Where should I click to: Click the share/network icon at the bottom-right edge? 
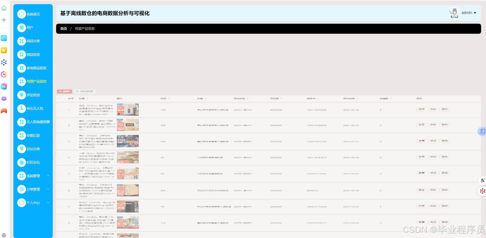483,191
